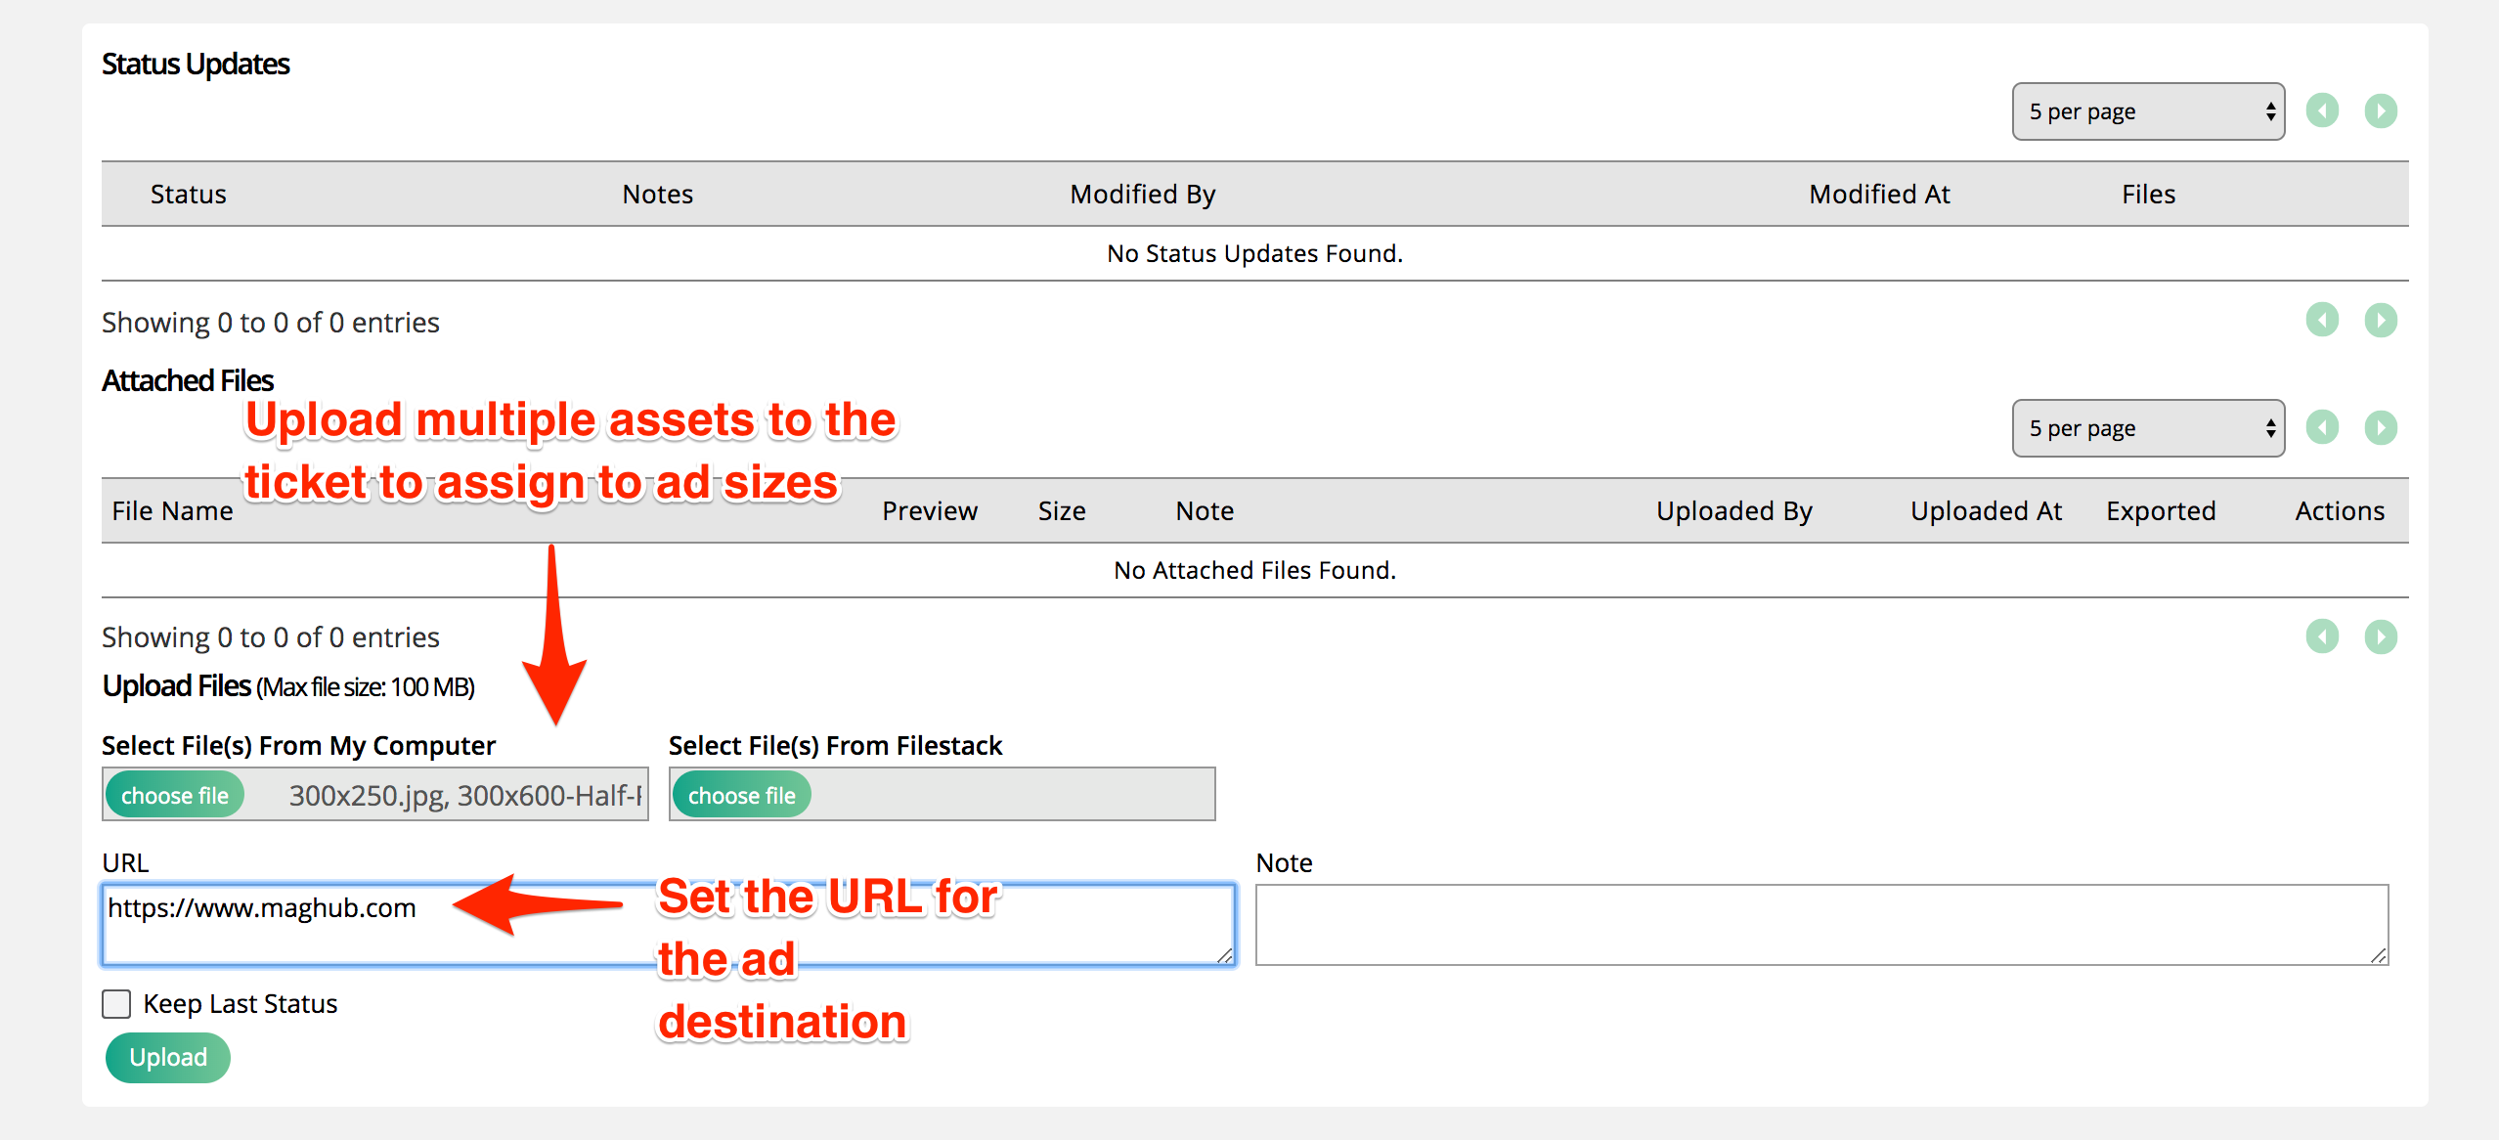Go to previous page of Attached Files
Screen dimensions: 2499x1140
tap(2323, 427)
